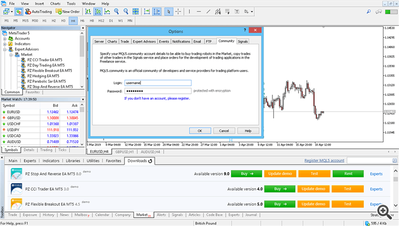
Task: Click the market search box magnifier icon
Action: pyautogui.click(x=394, y=160)
